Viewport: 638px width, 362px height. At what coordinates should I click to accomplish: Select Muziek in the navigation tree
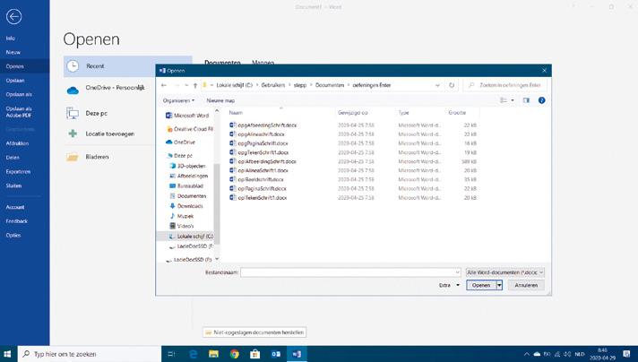click(182, 216)
